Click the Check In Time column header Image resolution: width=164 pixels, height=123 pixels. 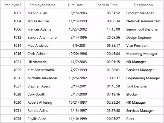(107, 5)
